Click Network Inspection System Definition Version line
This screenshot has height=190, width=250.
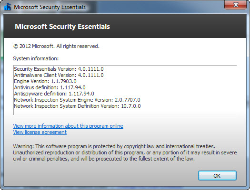77,106
